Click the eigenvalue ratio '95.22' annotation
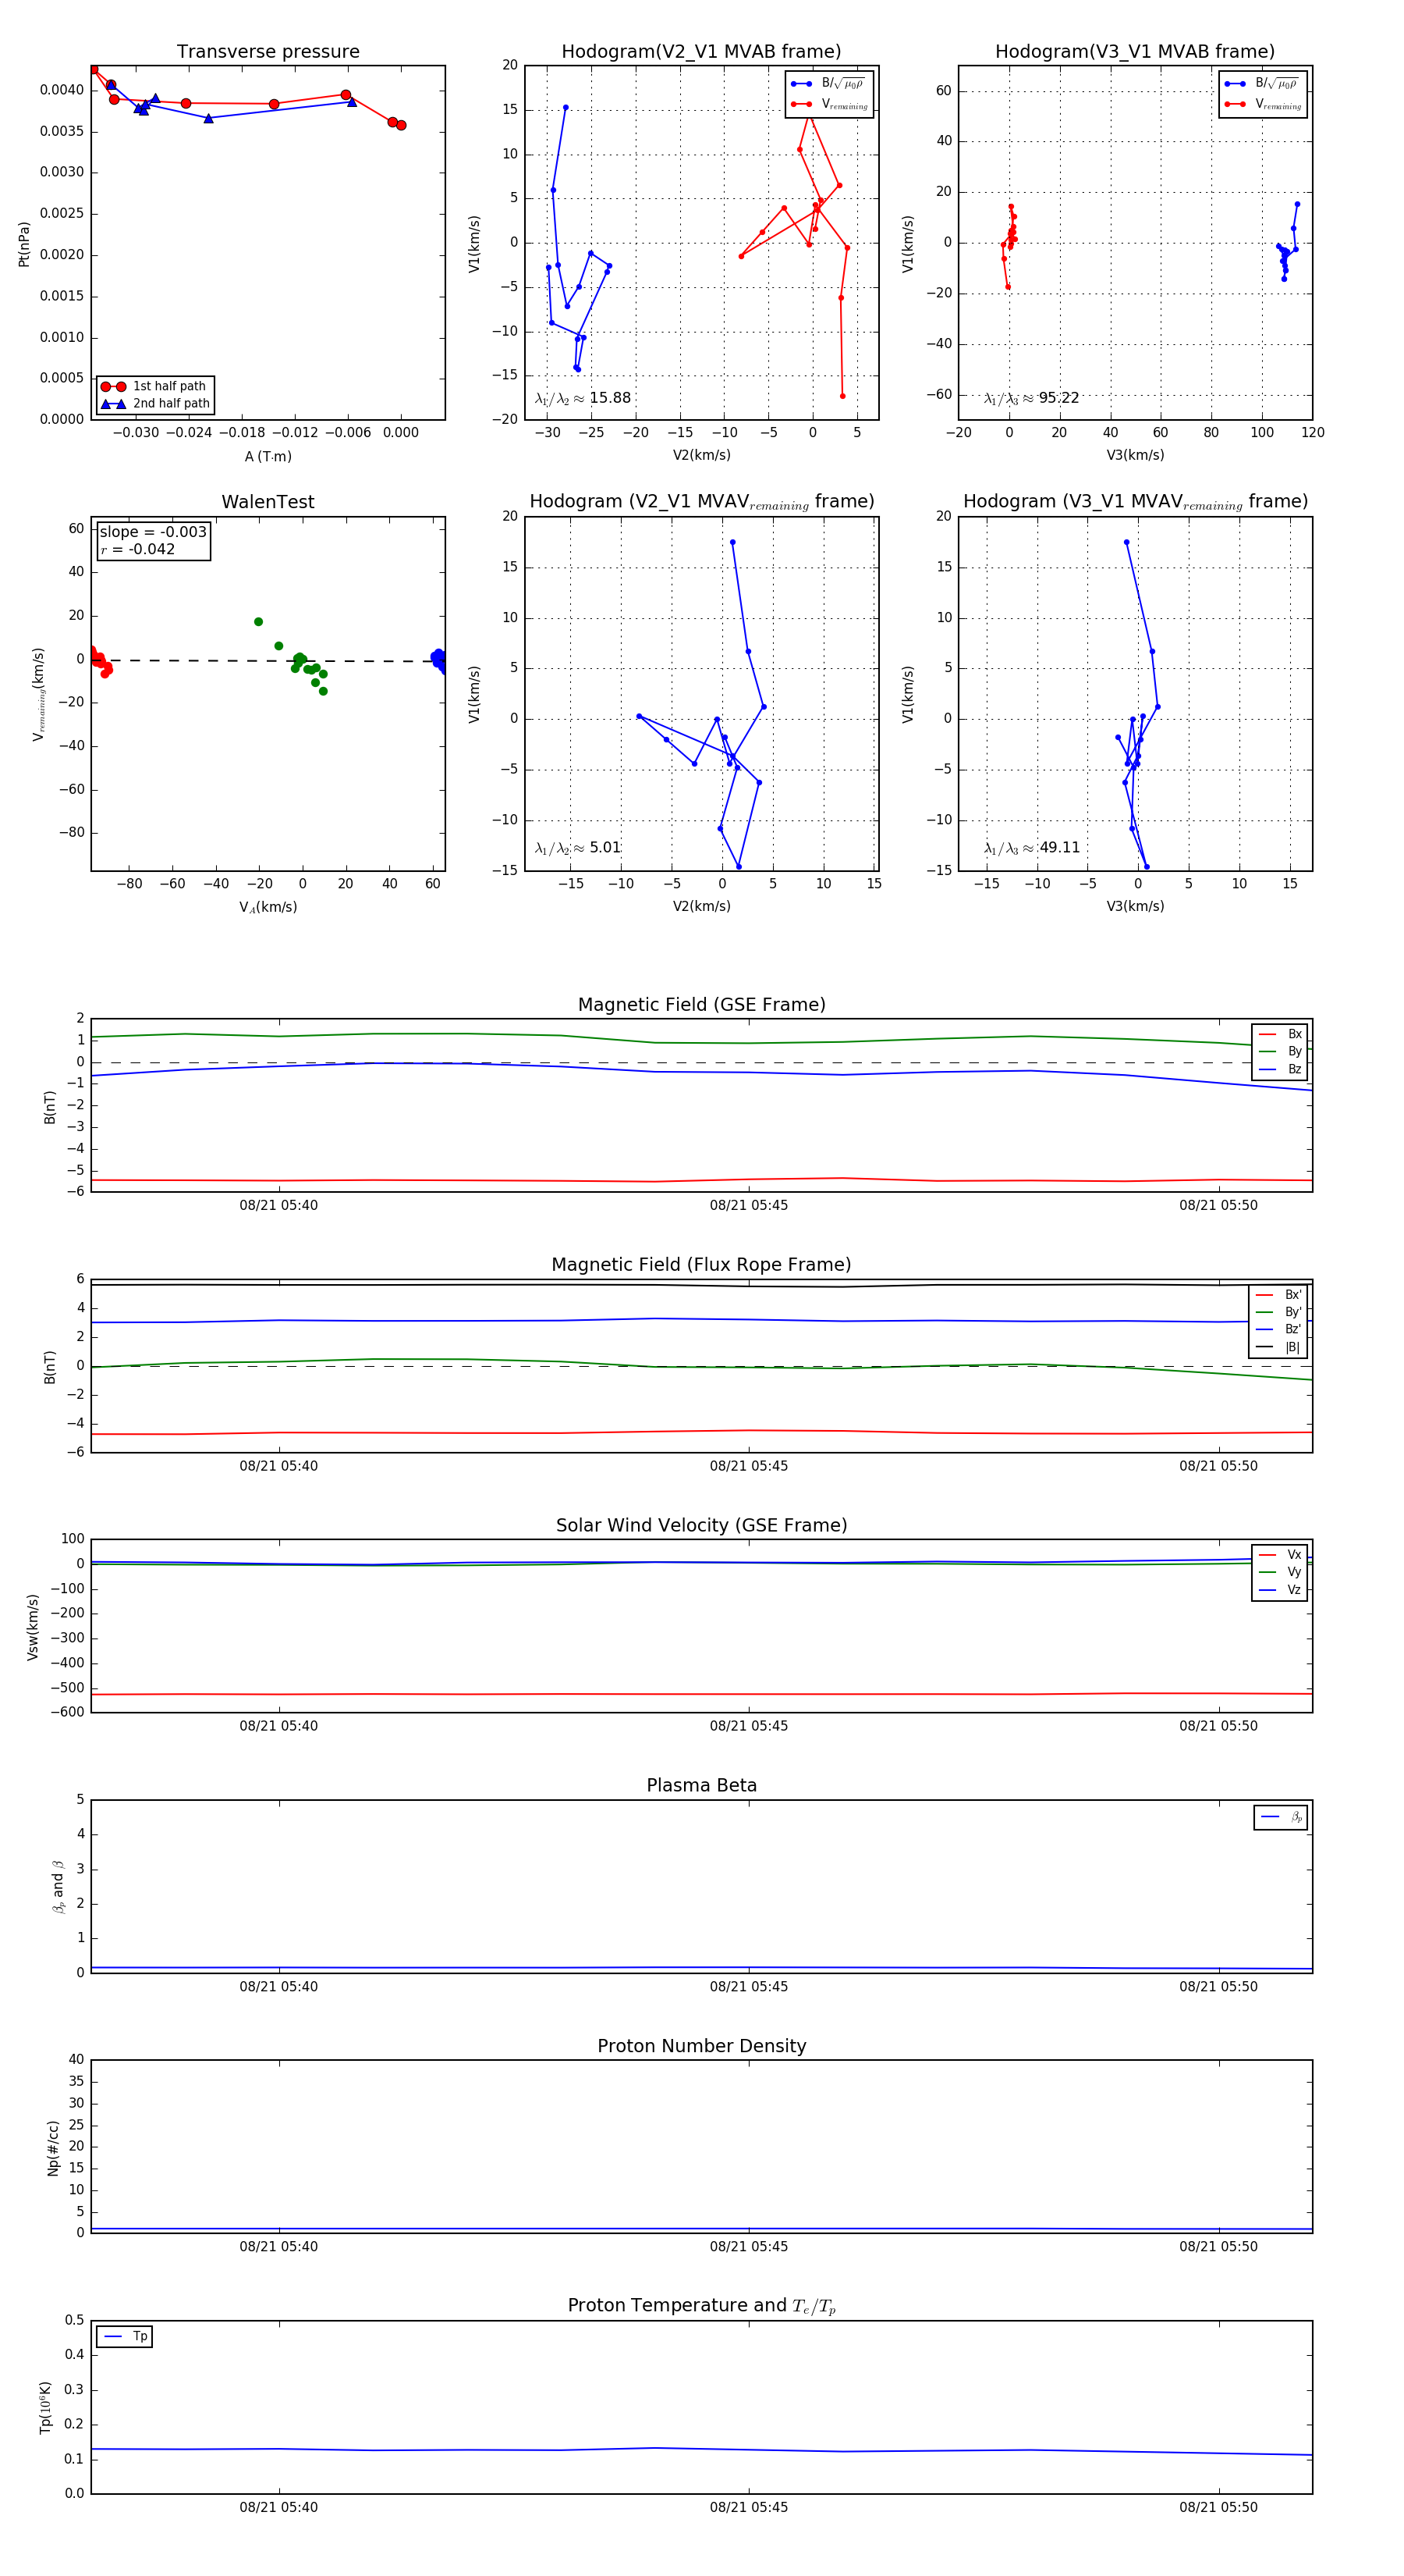This screenshot has width=1404, height=2576. click(x=1031, y=398)
